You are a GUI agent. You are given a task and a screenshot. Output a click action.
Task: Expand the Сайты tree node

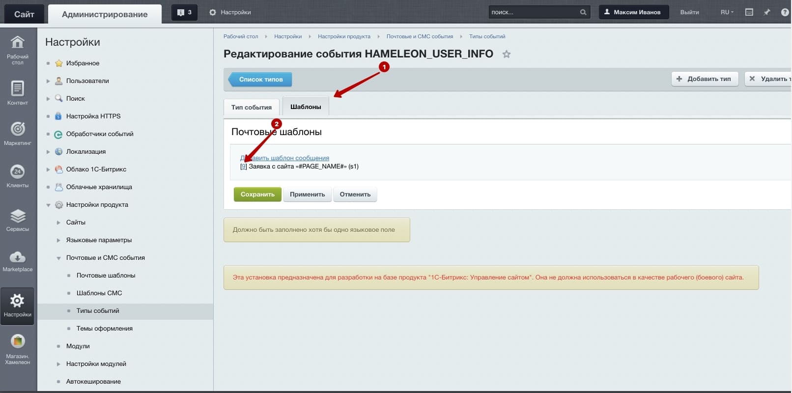pyautogui.click(x=58, y=223)
